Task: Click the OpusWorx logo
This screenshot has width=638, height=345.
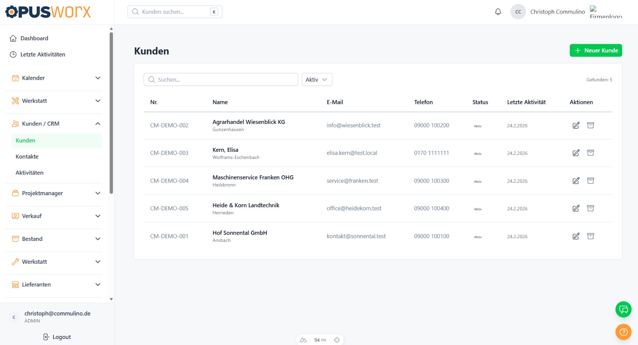Action: (48, 12)
